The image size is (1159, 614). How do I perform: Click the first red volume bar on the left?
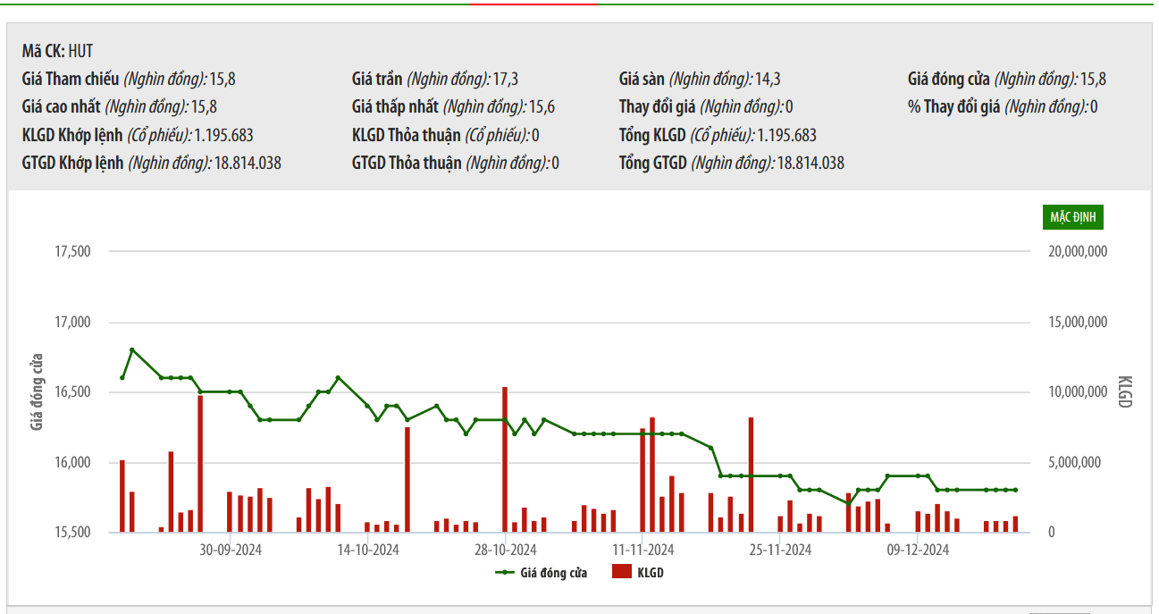pyautogui.click(x=122, y=496)
